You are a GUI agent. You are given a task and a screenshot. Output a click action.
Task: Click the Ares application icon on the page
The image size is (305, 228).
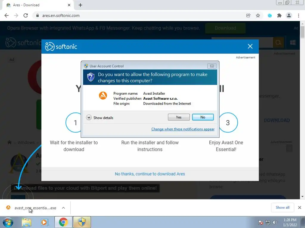point(19,164)
